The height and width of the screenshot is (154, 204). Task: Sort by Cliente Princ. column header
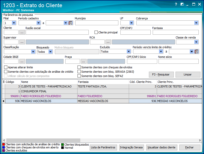pyautogui.click(x=180, y=82)
